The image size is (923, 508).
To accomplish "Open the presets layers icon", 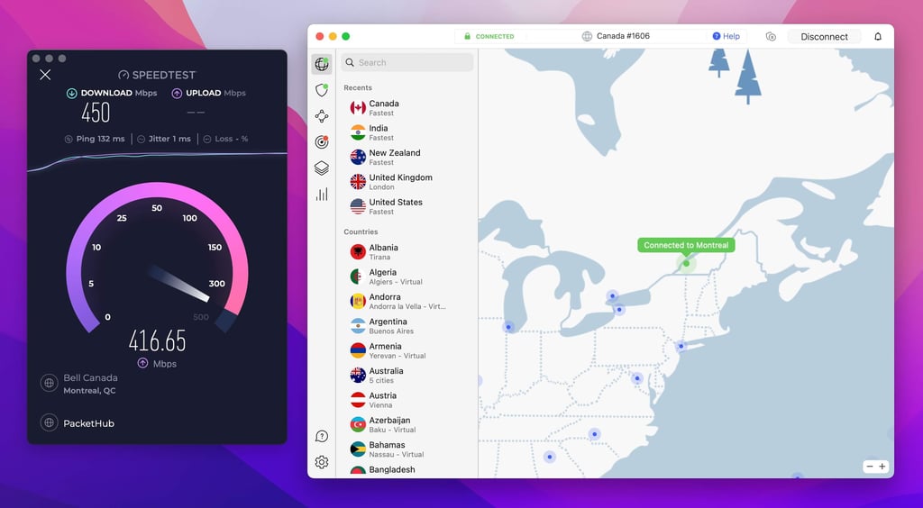I will click(x=322, y=168).
